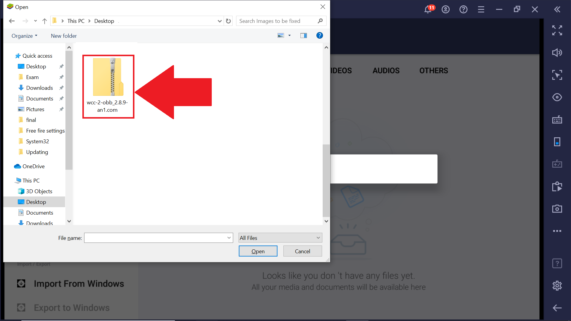Expand the file name input dropdown
This screenshot has height=321, width=571.
[229, 237]
